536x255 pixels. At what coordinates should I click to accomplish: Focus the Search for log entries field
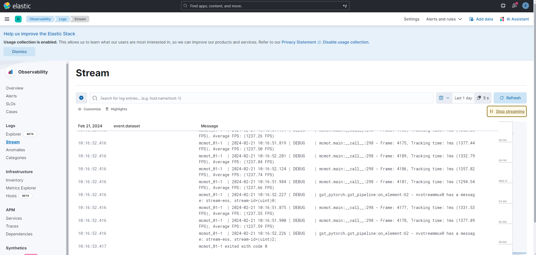[262, 98]
